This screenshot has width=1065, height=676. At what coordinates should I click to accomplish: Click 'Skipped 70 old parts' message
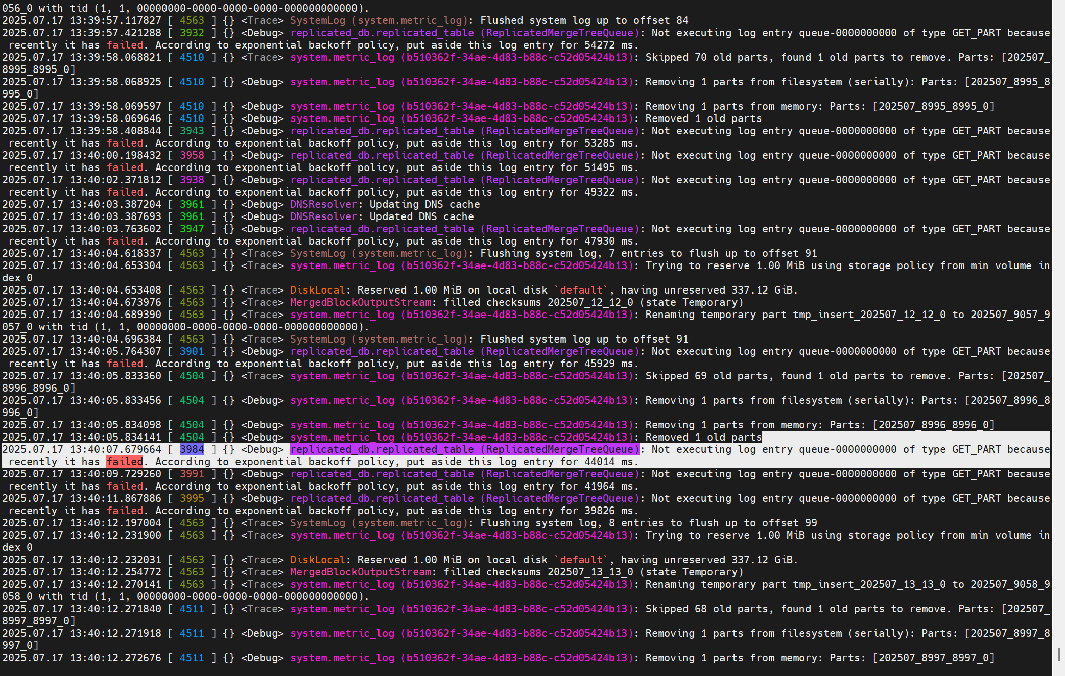[707, 57]
